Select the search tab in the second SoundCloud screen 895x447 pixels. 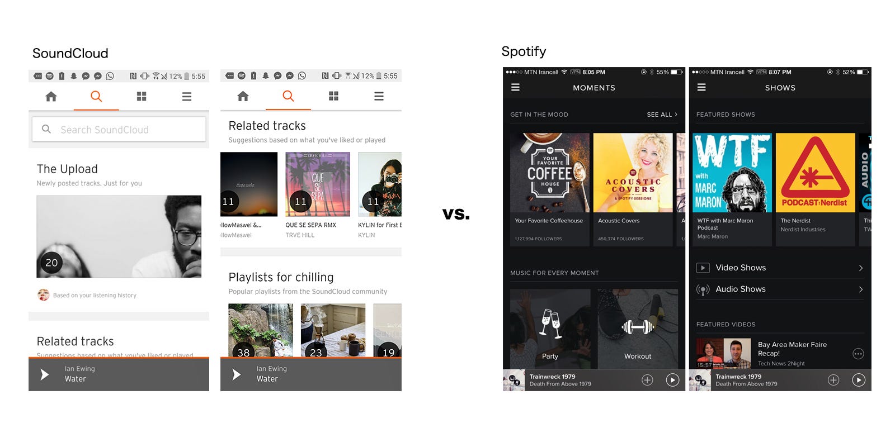pyautogui.click(x=288, y=96)
